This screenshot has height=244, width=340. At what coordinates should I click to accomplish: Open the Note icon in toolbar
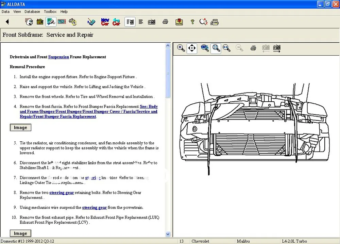pos(179,22)
